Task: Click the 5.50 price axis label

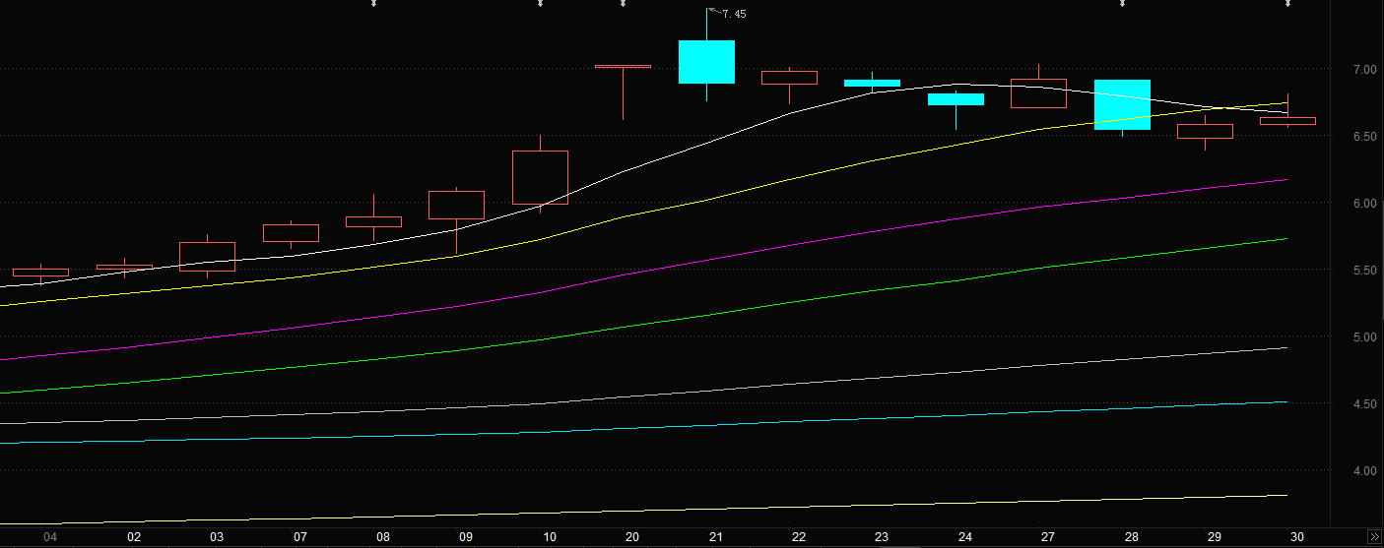Action: [x=1364, y=271]
